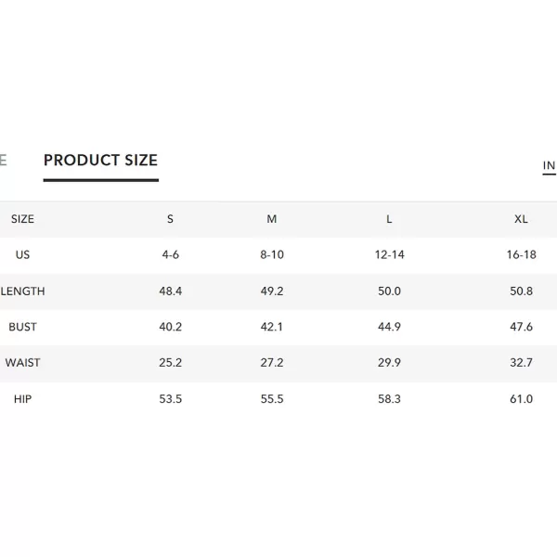
Task: Select the S size column header
Action: pos(170,219)
